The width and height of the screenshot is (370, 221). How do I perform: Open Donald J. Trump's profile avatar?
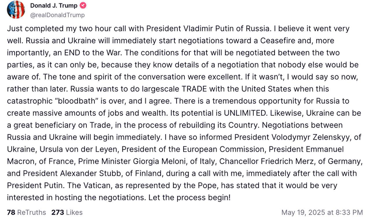click(x=16, y=10)
